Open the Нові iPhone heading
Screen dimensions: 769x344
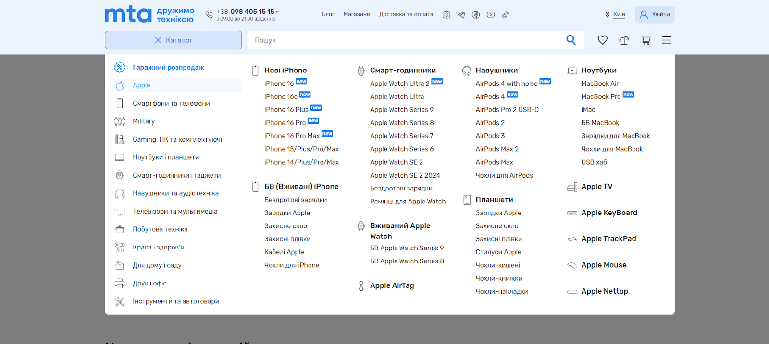point(285,70)
